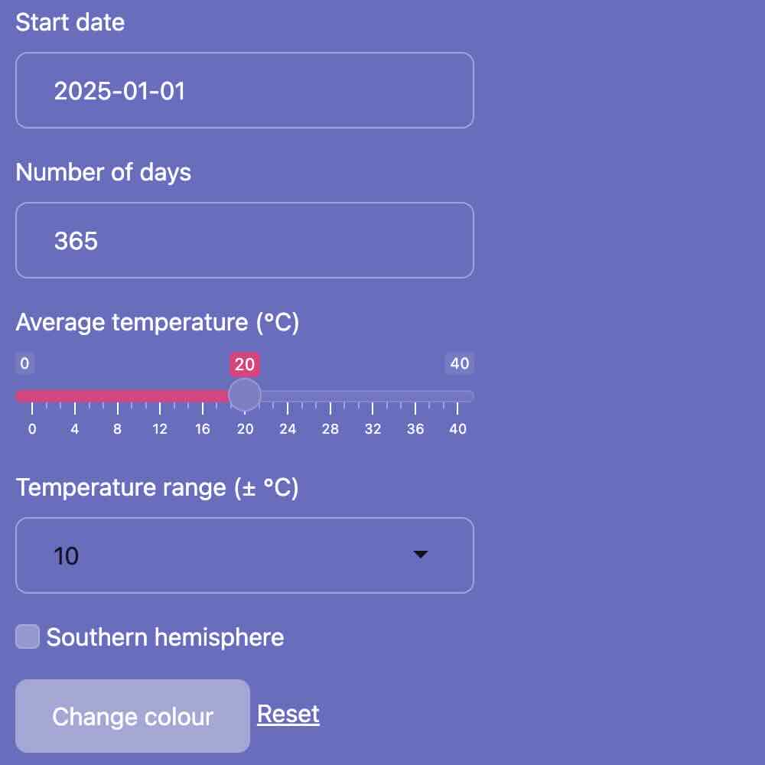Click the Number of days field

coord(245,240)
